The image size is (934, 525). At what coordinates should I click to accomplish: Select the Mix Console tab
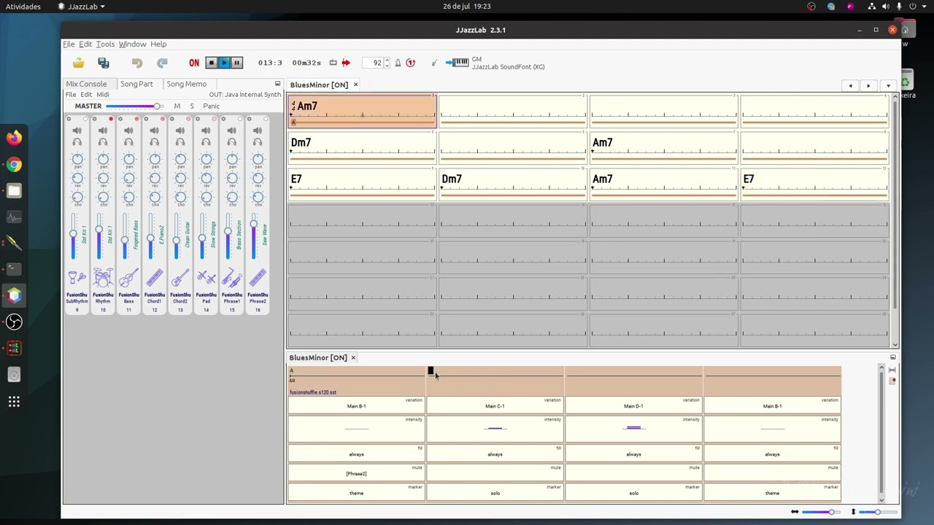click(x=86, y=84)
